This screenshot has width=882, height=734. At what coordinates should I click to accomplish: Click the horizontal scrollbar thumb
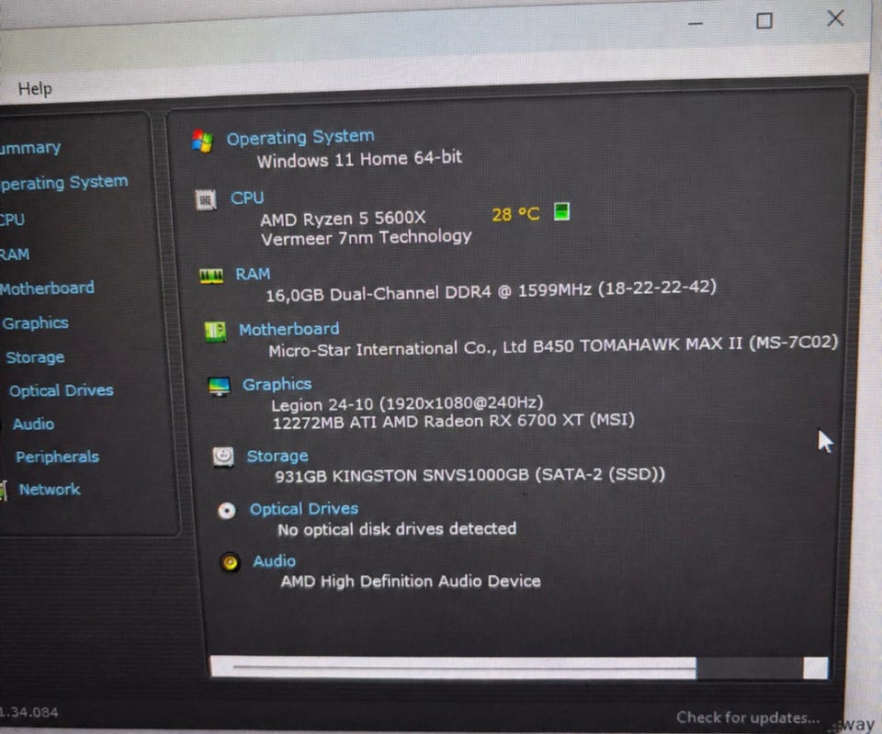pos(453,668)
